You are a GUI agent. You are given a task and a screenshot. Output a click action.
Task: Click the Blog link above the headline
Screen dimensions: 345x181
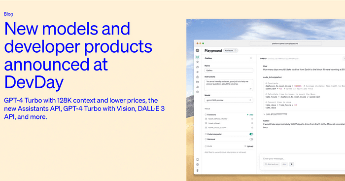tap(8, 14)
